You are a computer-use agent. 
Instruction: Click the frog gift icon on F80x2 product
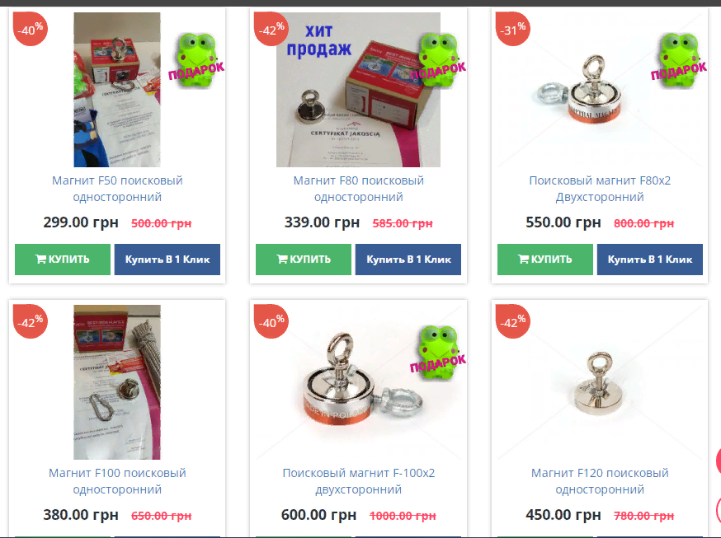(x=679, y=60)
